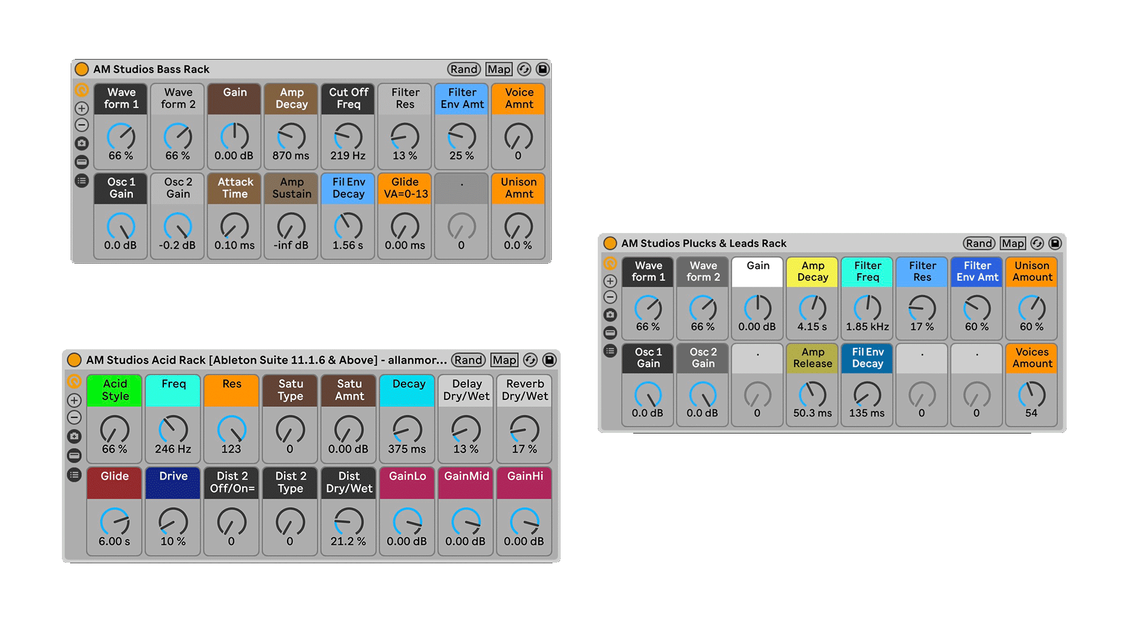Click Cut Off Freq knob in Bass Rack
1132x637 pixels.
click(348, 136)
